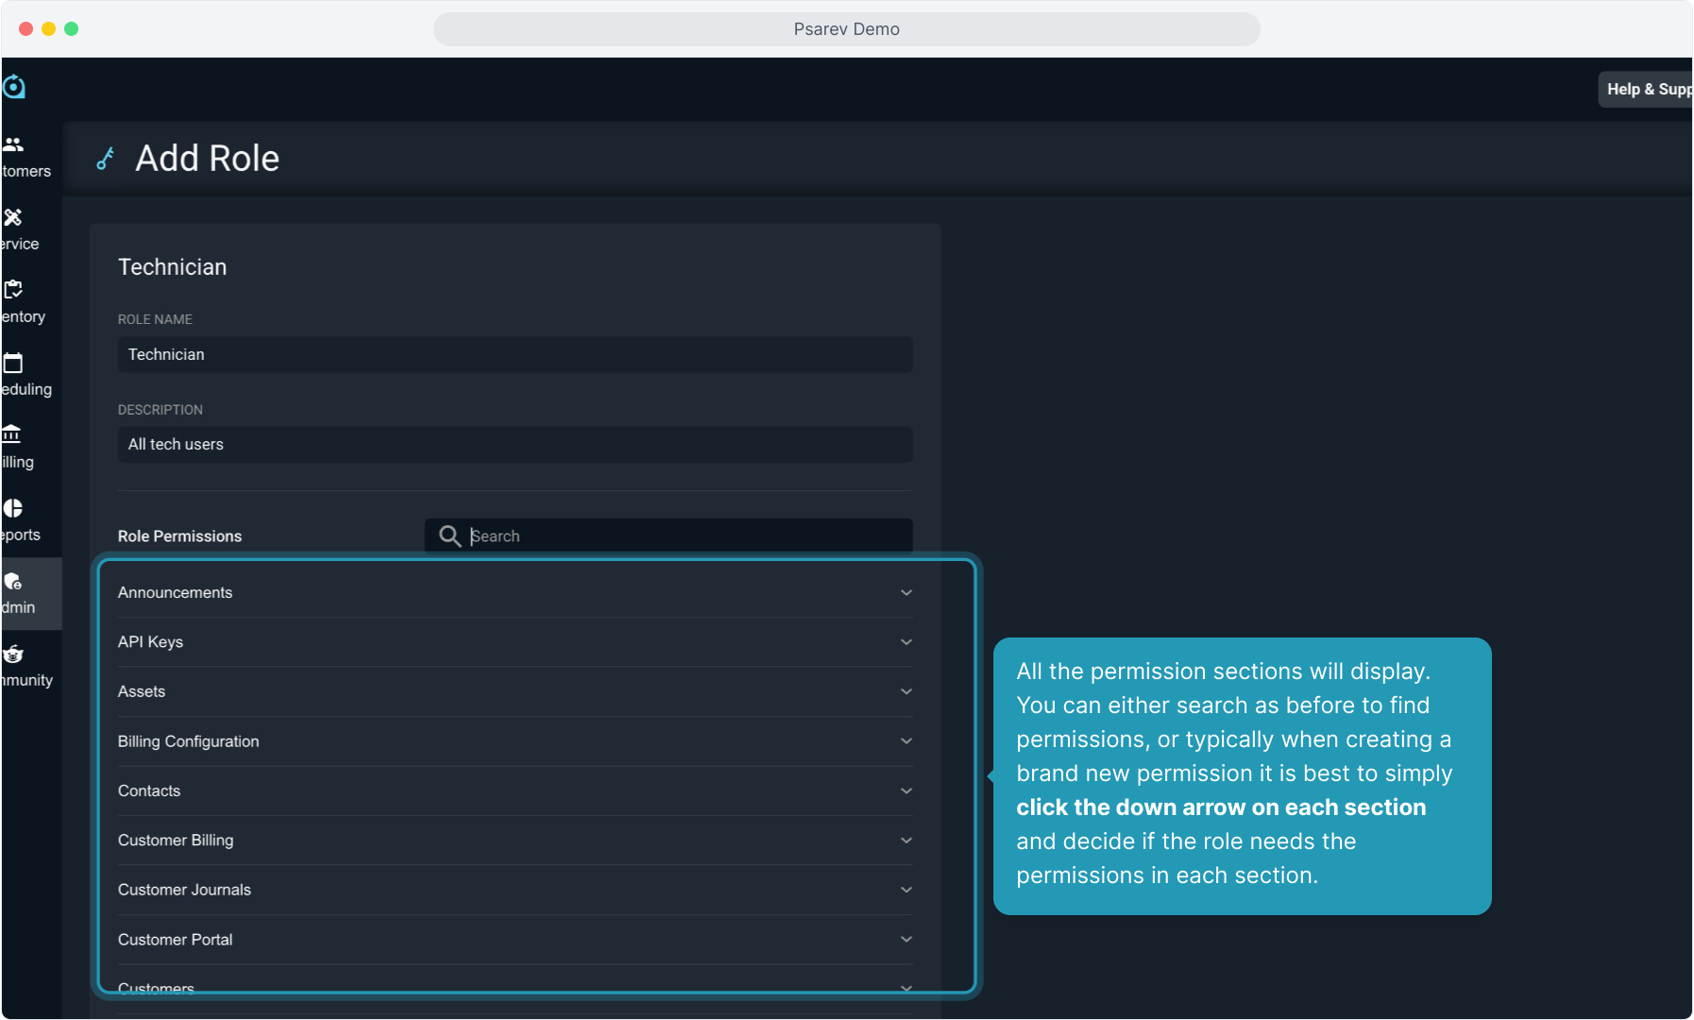This screenshot has height=1020, width=1694.
Task: Expand the API Keys permission section
Action: click(906, 642)
